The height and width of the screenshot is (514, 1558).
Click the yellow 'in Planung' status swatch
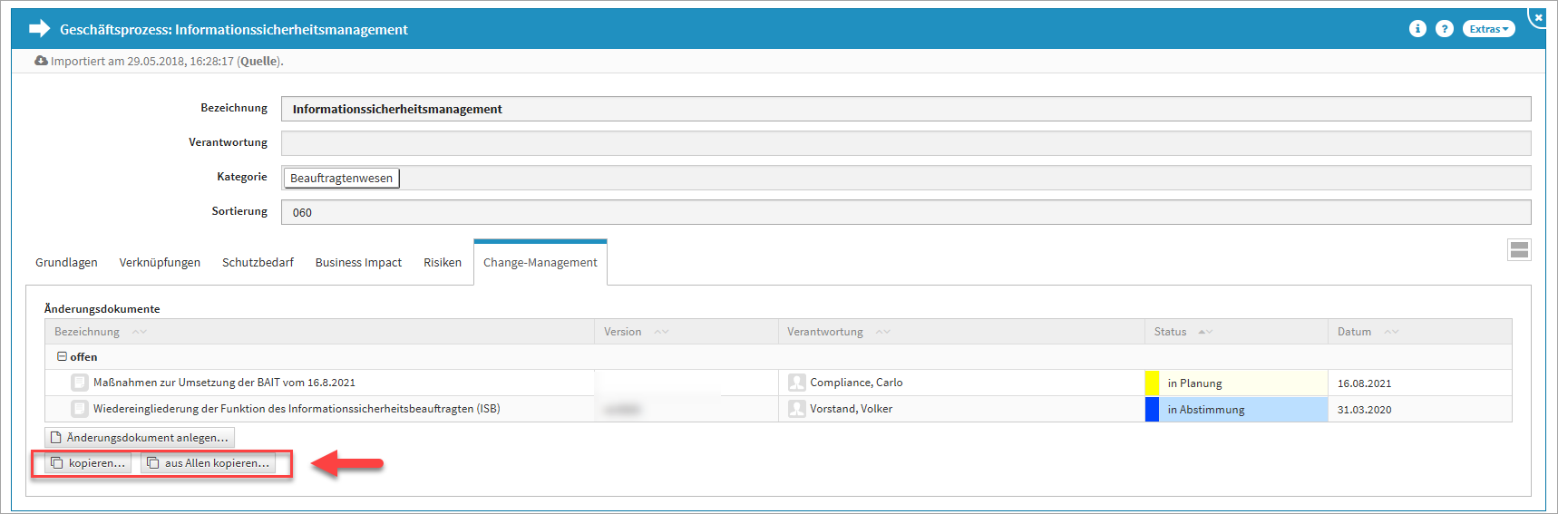1152,383
